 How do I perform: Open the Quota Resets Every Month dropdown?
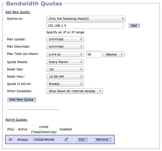point(65,62)
